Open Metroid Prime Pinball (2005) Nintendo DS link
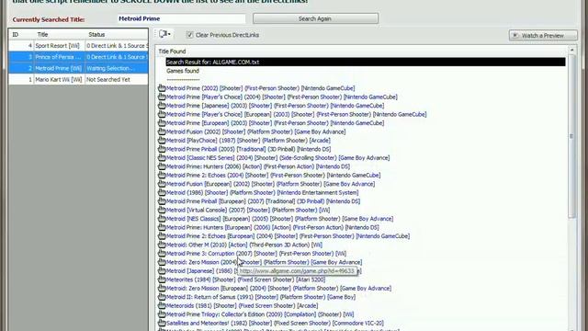The height and width of the screenshot is (331, 588). point(248,149)
